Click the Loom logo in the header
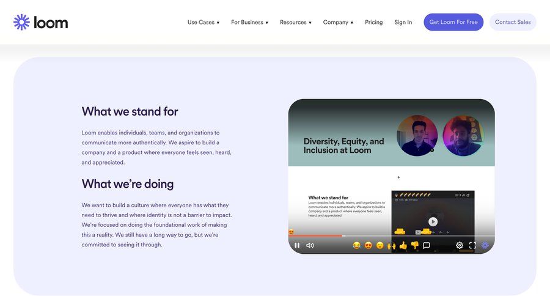Viewport: 550px width, 296px height. [x=41, y=23]
